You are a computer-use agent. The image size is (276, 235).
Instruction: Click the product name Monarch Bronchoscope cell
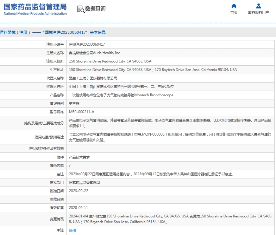pos(121,95)
